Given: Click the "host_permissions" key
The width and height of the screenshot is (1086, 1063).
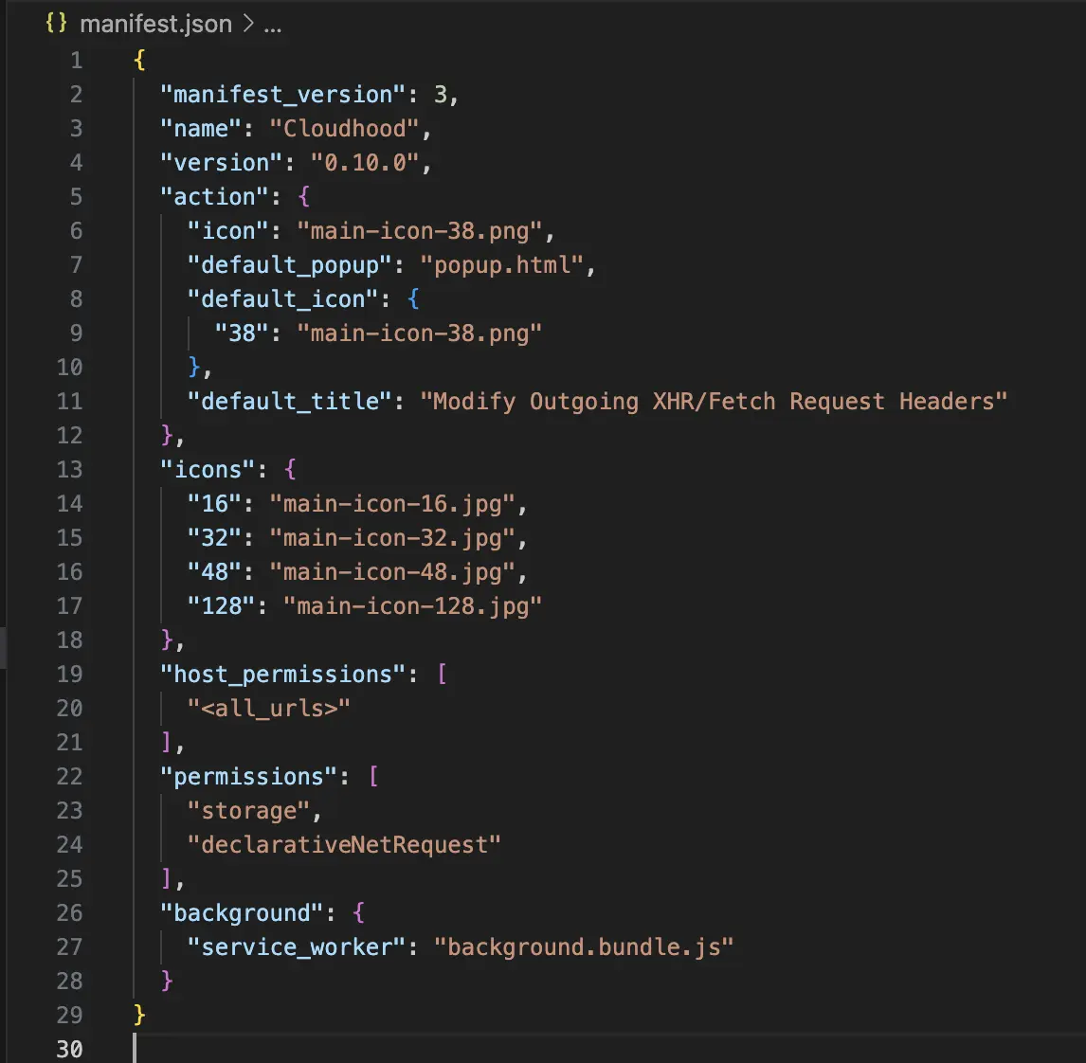Looking at the screenshot, I should coord(282,674).
